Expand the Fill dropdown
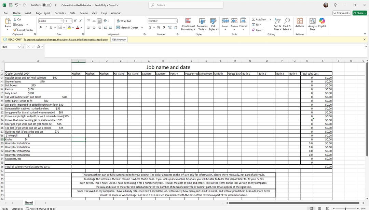Screen dimensions: 369x210 coord(260,25)
